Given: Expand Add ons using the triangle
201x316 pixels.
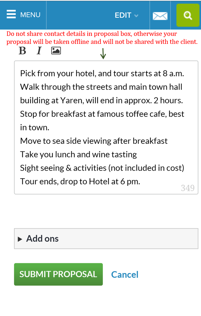Looking at the screenshot, I should point(20,239).
